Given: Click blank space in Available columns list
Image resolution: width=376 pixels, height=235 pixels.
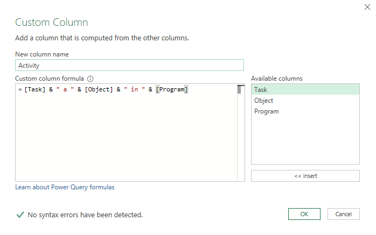Looking at the screenshot, I should pyautogui.click(x=305, y=140).
